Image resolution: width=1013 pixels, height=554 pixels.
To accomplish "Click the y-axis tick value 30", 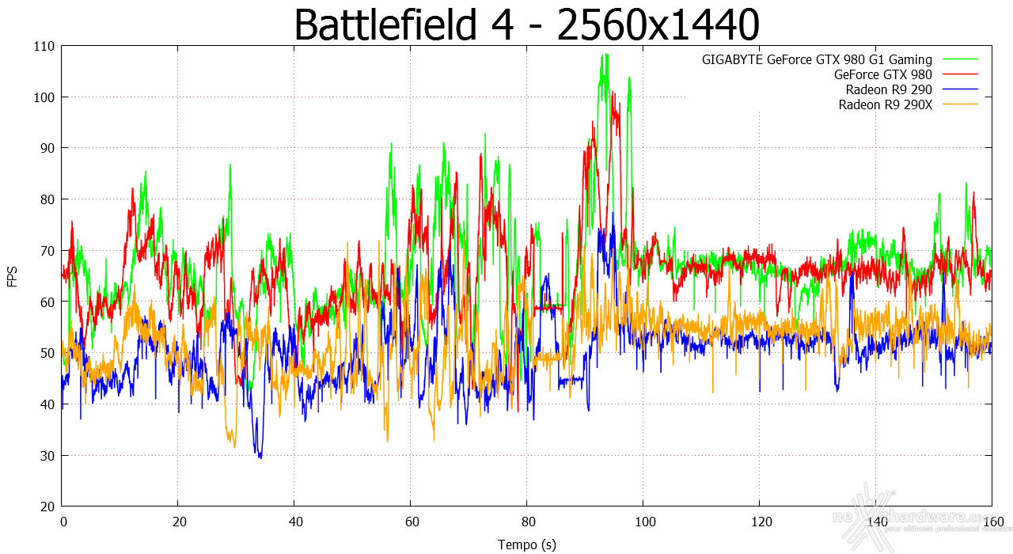I will [x=47, y=455].
